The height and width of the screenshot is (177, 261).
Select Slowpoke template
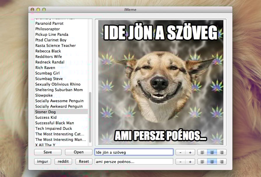(61, 95)
